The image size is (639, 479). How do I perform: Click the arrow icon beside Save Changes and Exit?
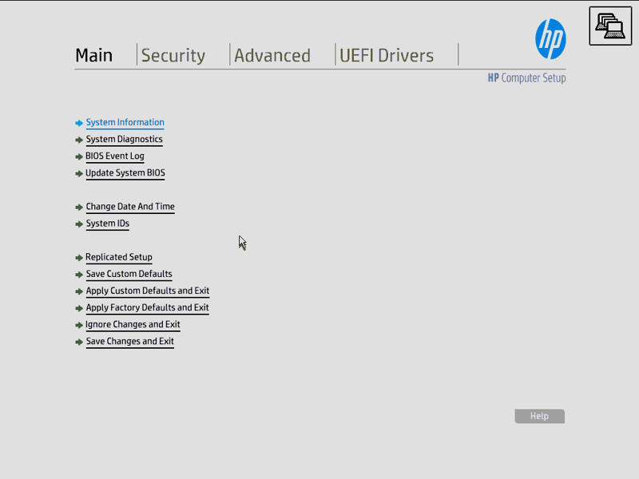tap(79, 342)
